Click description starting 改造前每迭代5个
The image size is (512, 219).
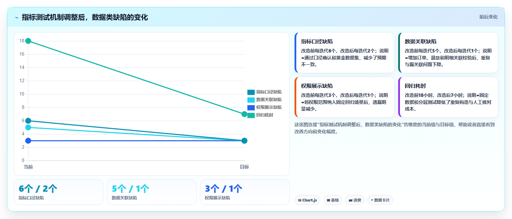click(x=448, y=57)
